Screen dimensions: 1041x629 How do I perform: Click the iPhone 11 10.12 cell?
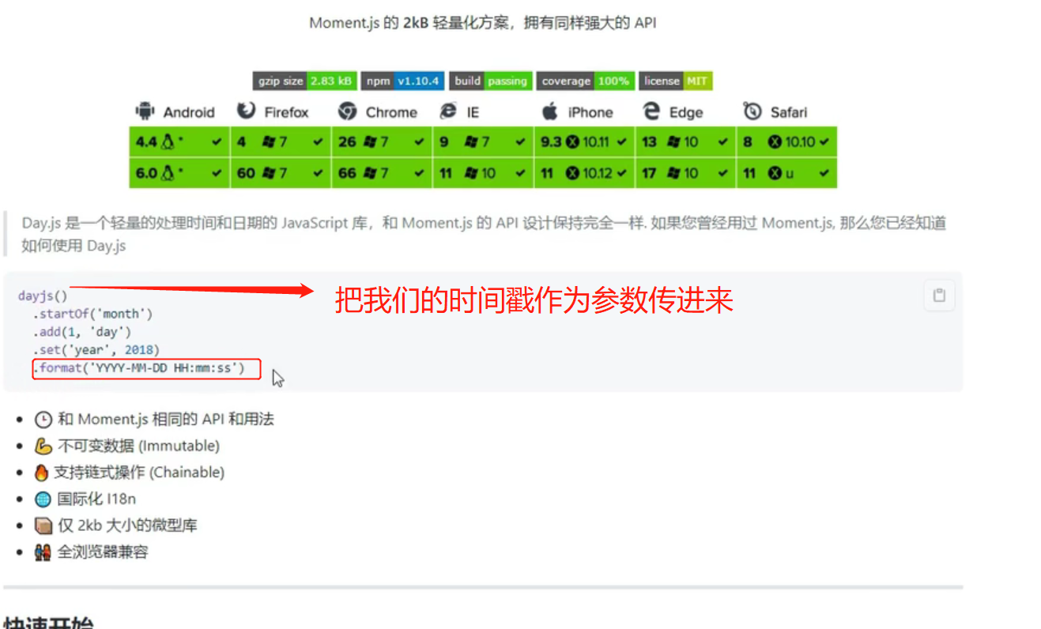(x=584, y=173)
